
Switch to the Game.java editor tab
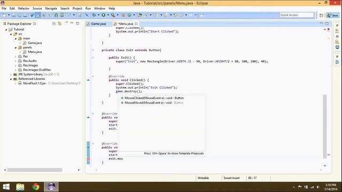coord(96,23)
